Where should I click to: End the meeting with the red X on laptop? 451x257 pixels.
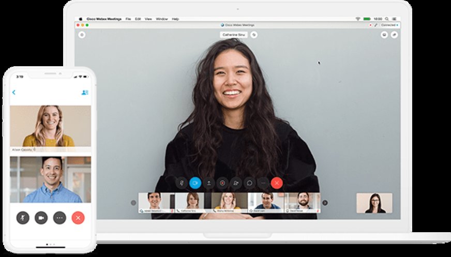click(277, 183)
